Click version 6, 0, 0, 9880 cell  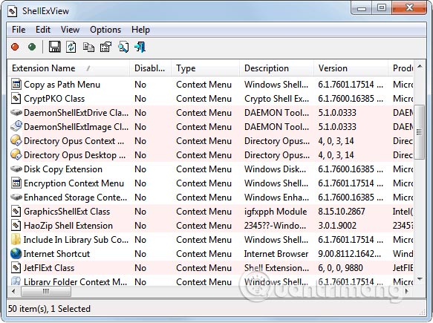(x=340, y=268)
